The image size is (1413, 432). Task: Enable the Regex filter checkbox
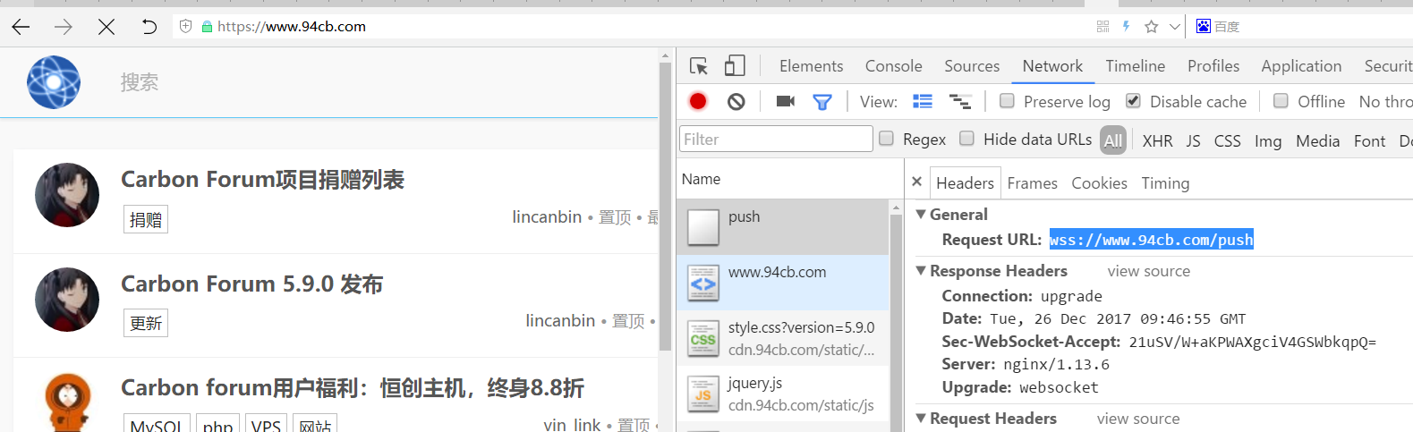point(886,139)
